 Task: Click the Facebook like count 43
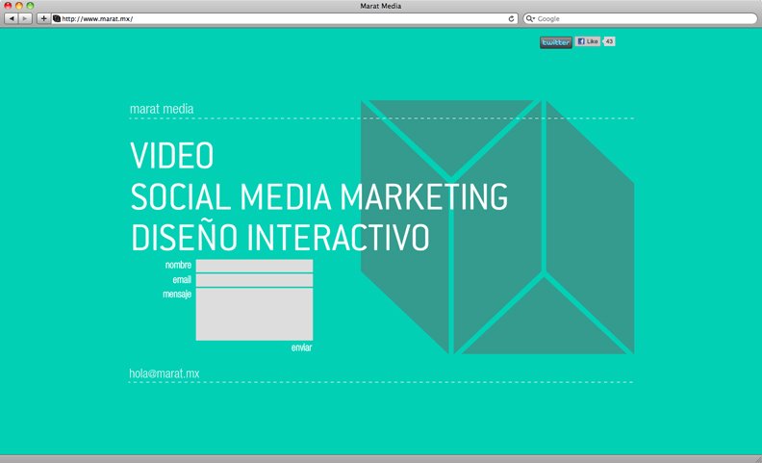[609, 41]
